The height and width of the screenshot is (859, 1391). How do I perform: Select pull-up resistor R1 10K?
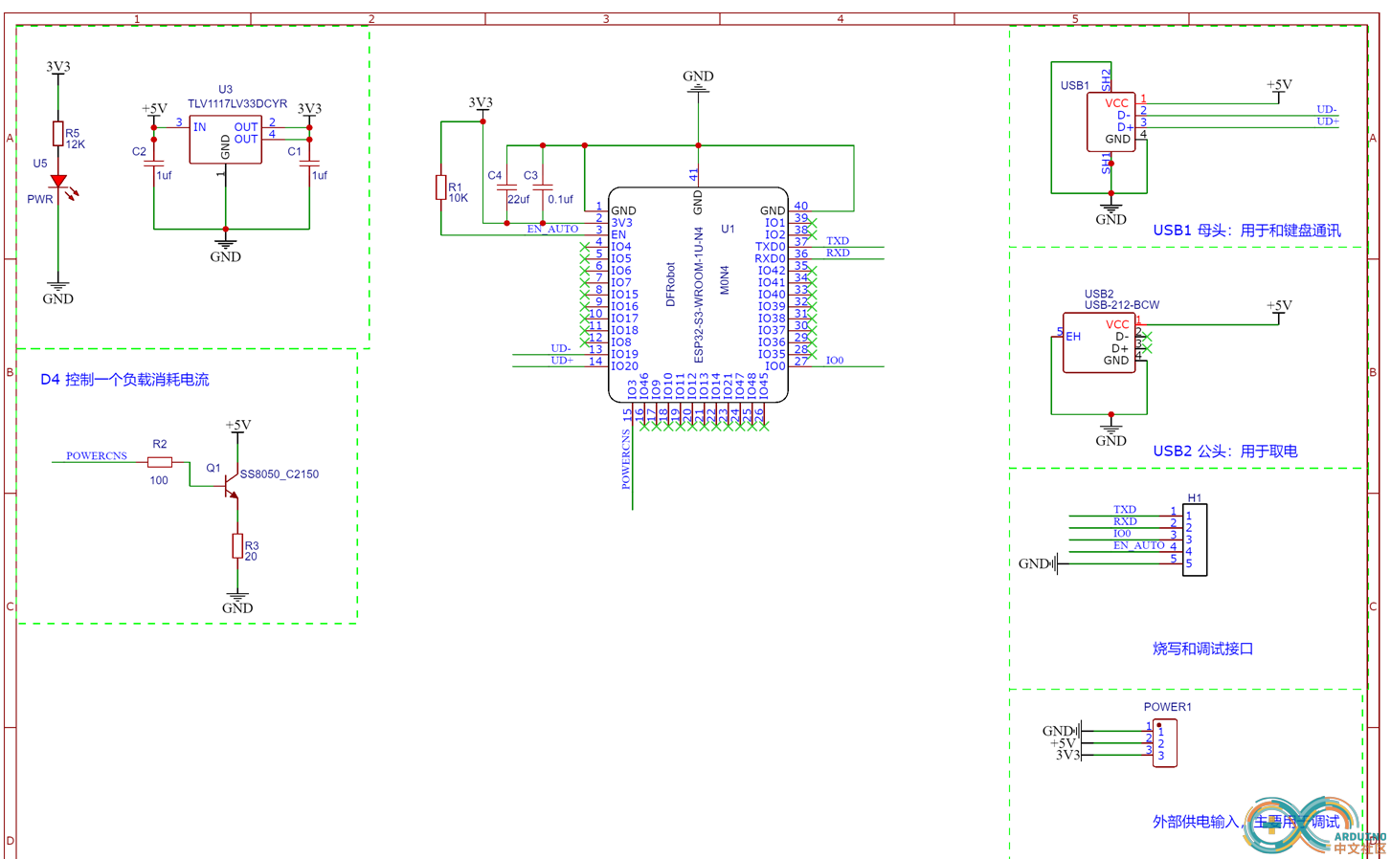tap(440, 187)
